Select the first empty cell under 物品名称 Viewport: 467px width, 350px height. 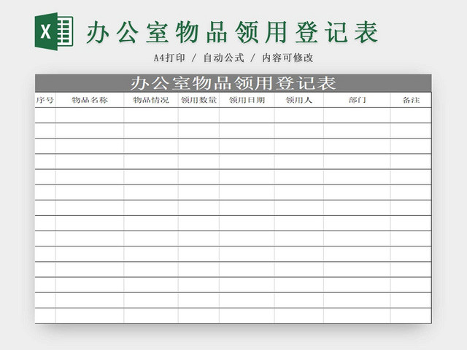[90, 115]
